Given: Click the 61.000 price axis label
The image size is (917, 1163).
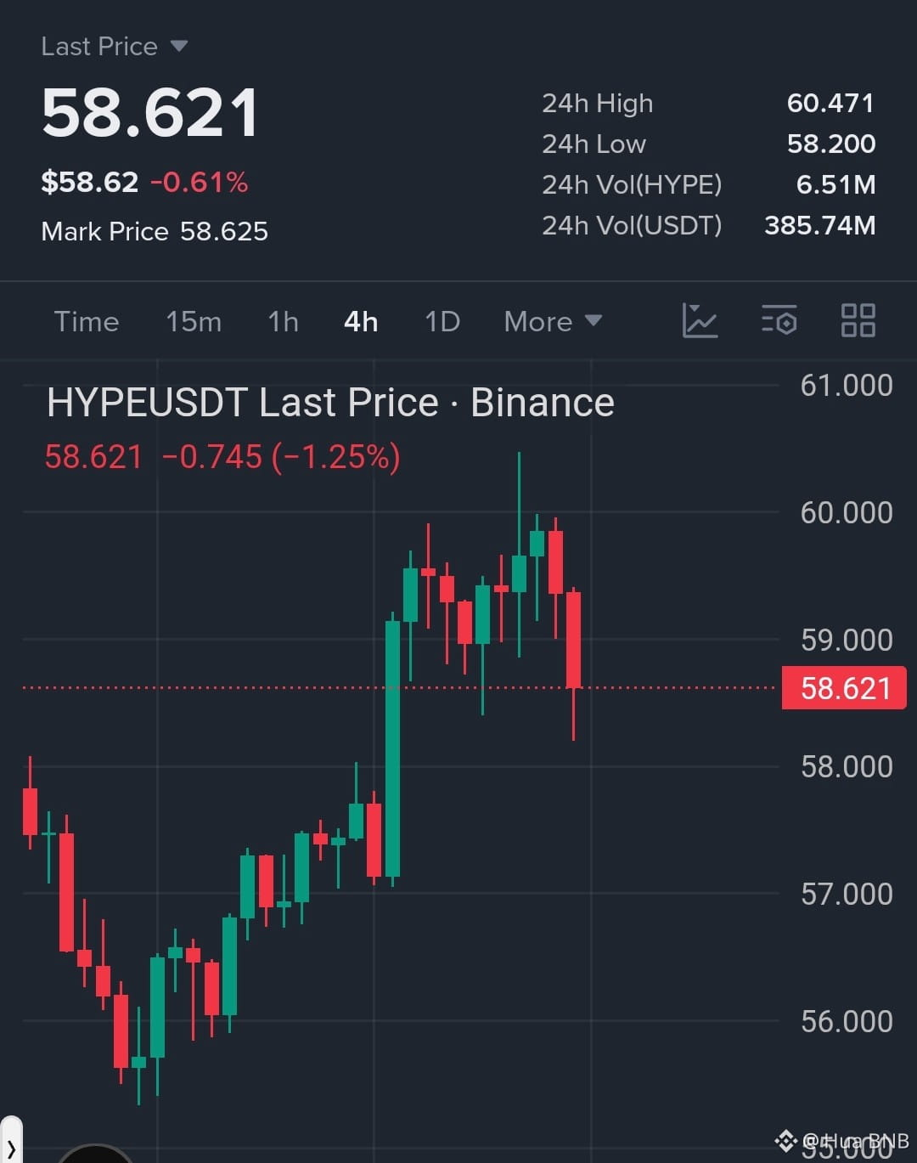Looking at the screenshot, I should coord(847,386).
